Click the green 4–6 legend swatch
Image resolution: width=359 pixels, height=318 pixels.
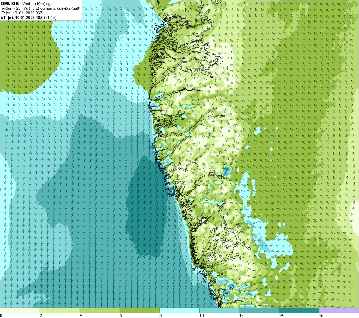100,310
